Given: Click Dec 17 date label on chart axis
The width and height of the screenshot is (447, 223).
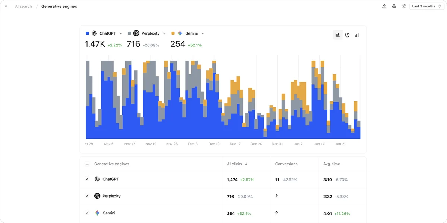Looking at the screenshot, I should (x=235, y=144).
